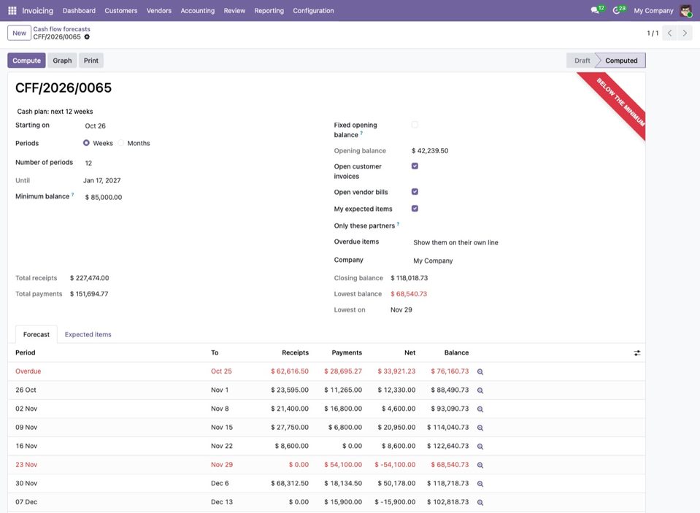
Task: Open the gear actions menu beside CFF/2026/0065
Action: [x=87, y=37]
